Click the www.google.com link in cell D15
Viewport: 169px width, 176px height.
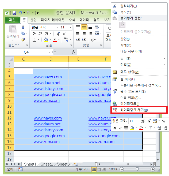49,136
